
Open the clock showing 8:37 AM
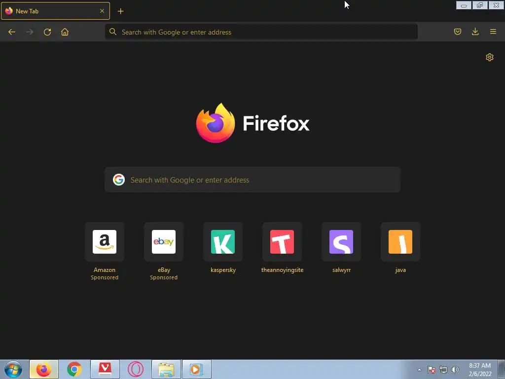[480, 370]
